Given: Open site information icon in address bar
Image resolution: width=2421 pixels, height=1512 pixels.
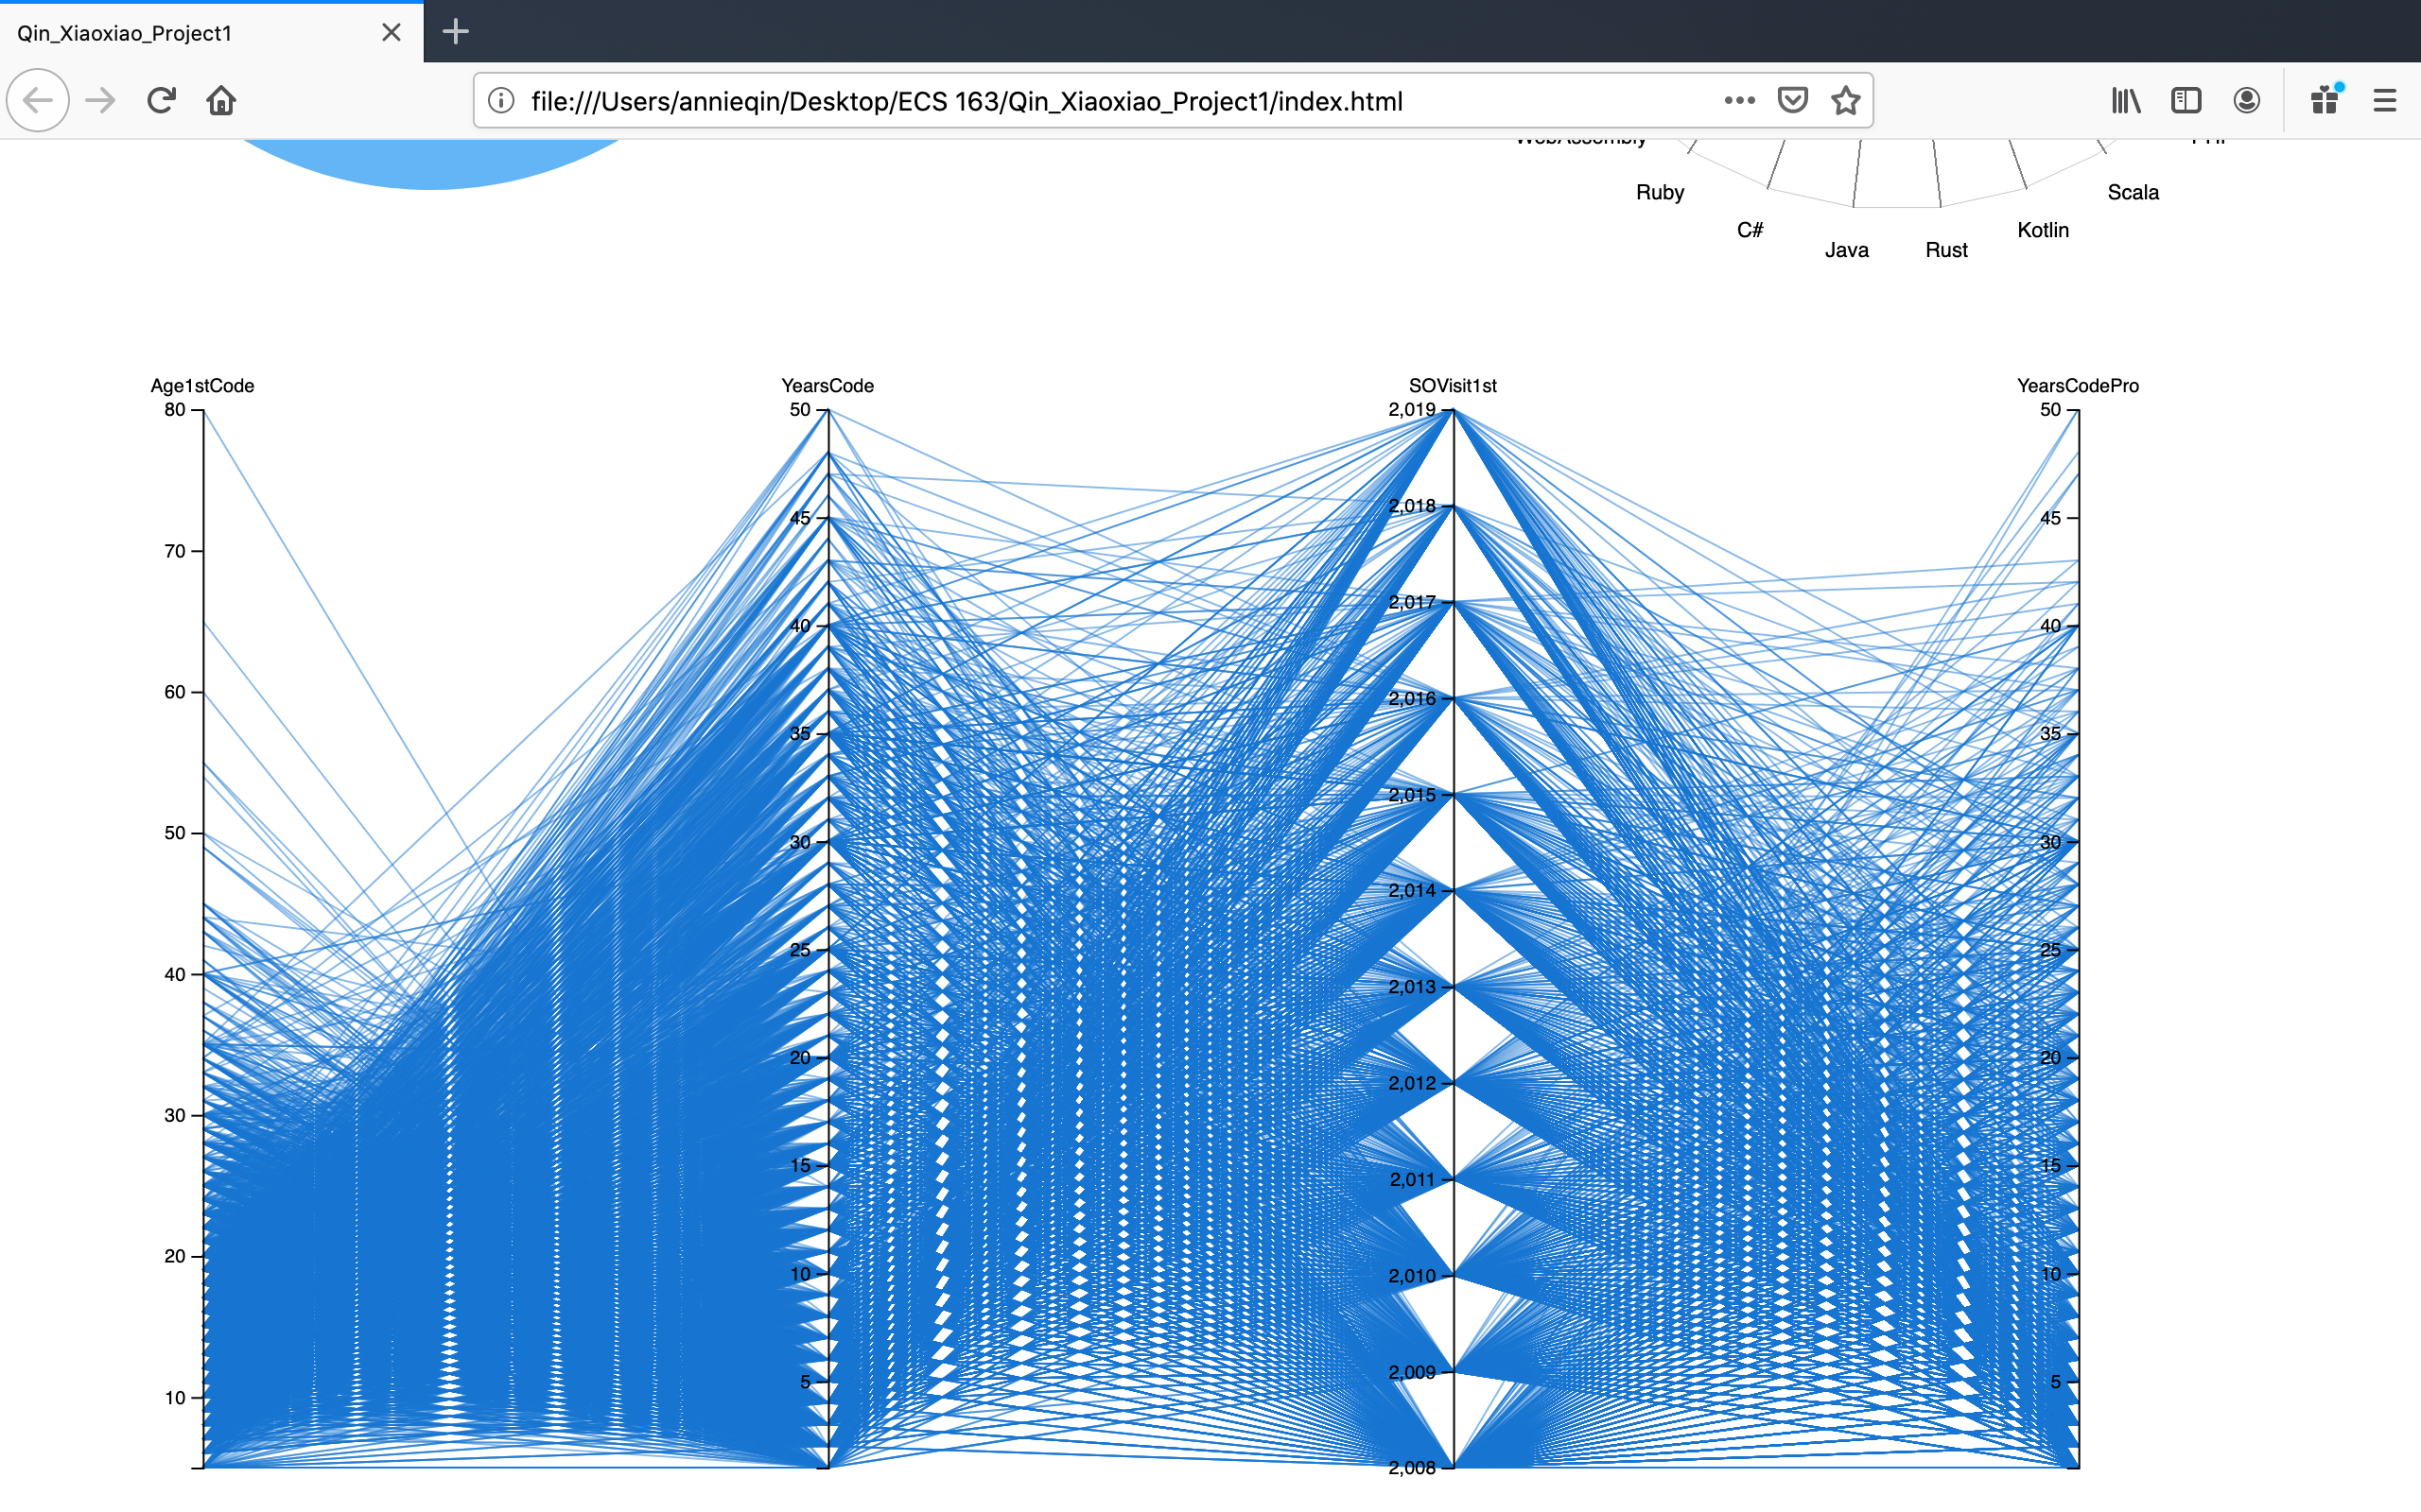Looking at the screenshot, I should click(x=501, y=101).
